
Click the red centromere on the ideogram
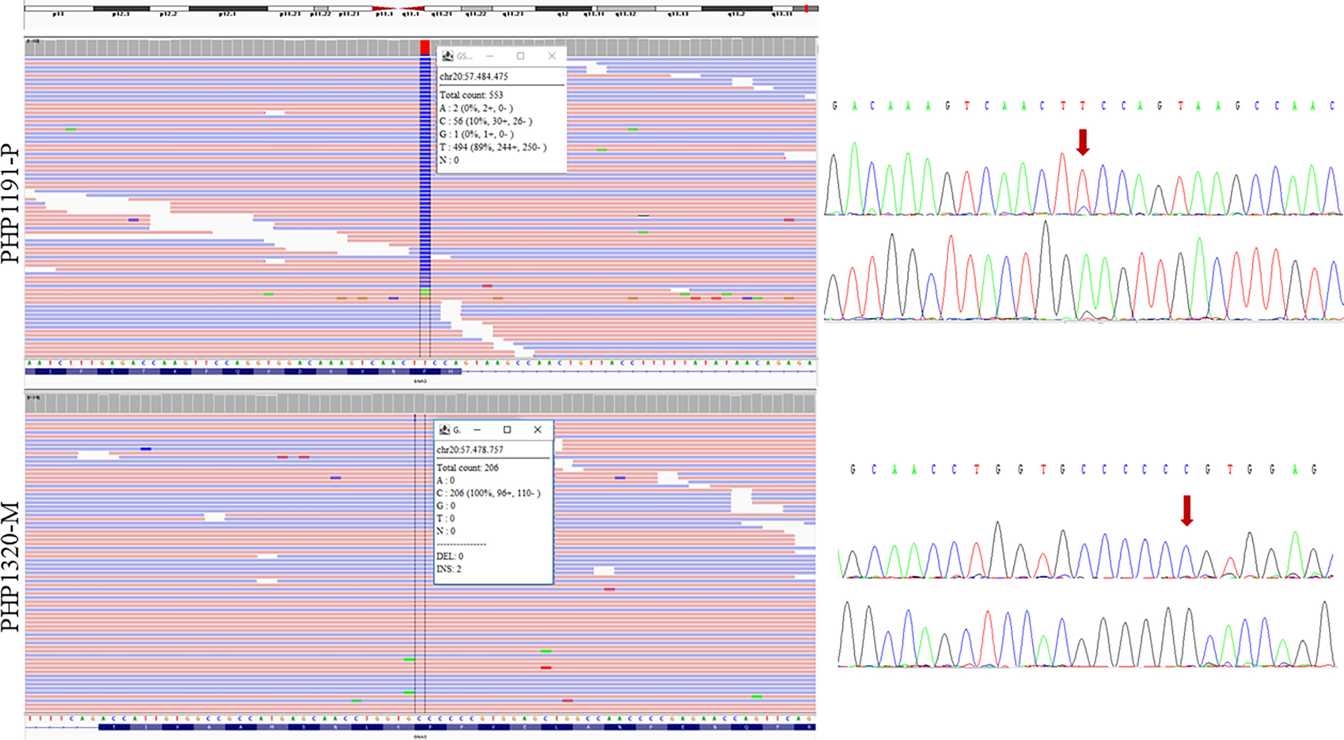(x=398, y=9)
